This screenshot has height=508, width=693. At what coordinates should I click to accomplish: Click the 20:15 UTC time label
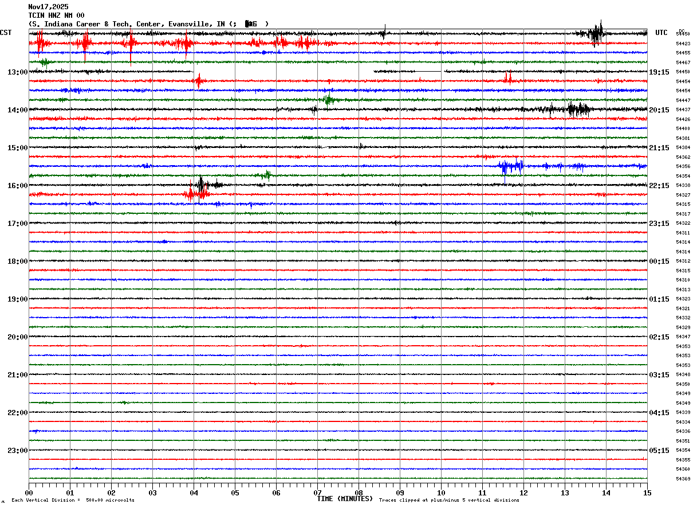pyautogui.click(x=659, y=110)
